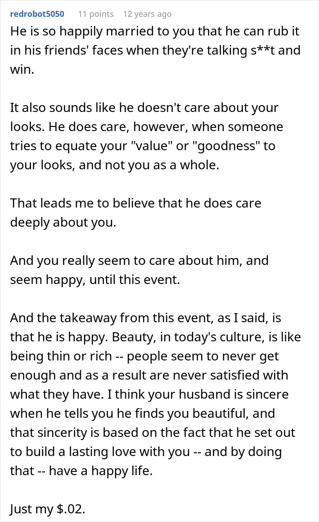This screenshot has width=319, height=522.
Task: Click the line "That leads me to believe"
Action: click(x=135, y=203)
